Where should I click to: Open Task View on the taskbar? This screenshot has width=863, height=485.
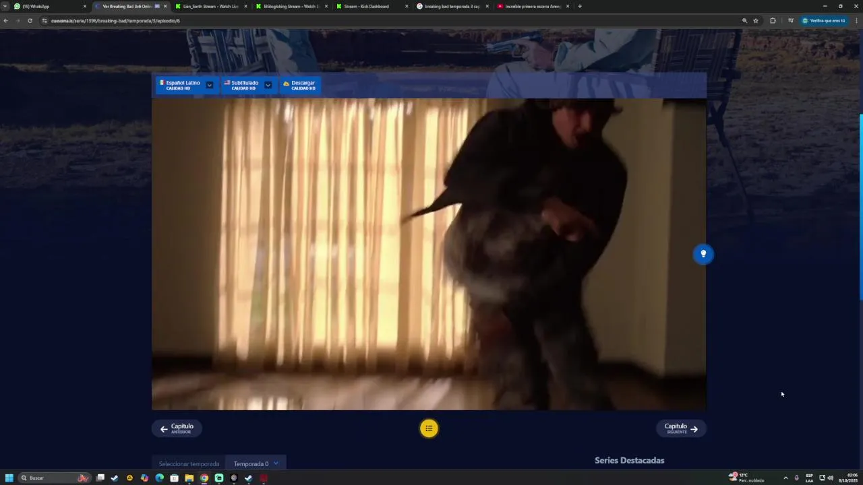[100, 478]
